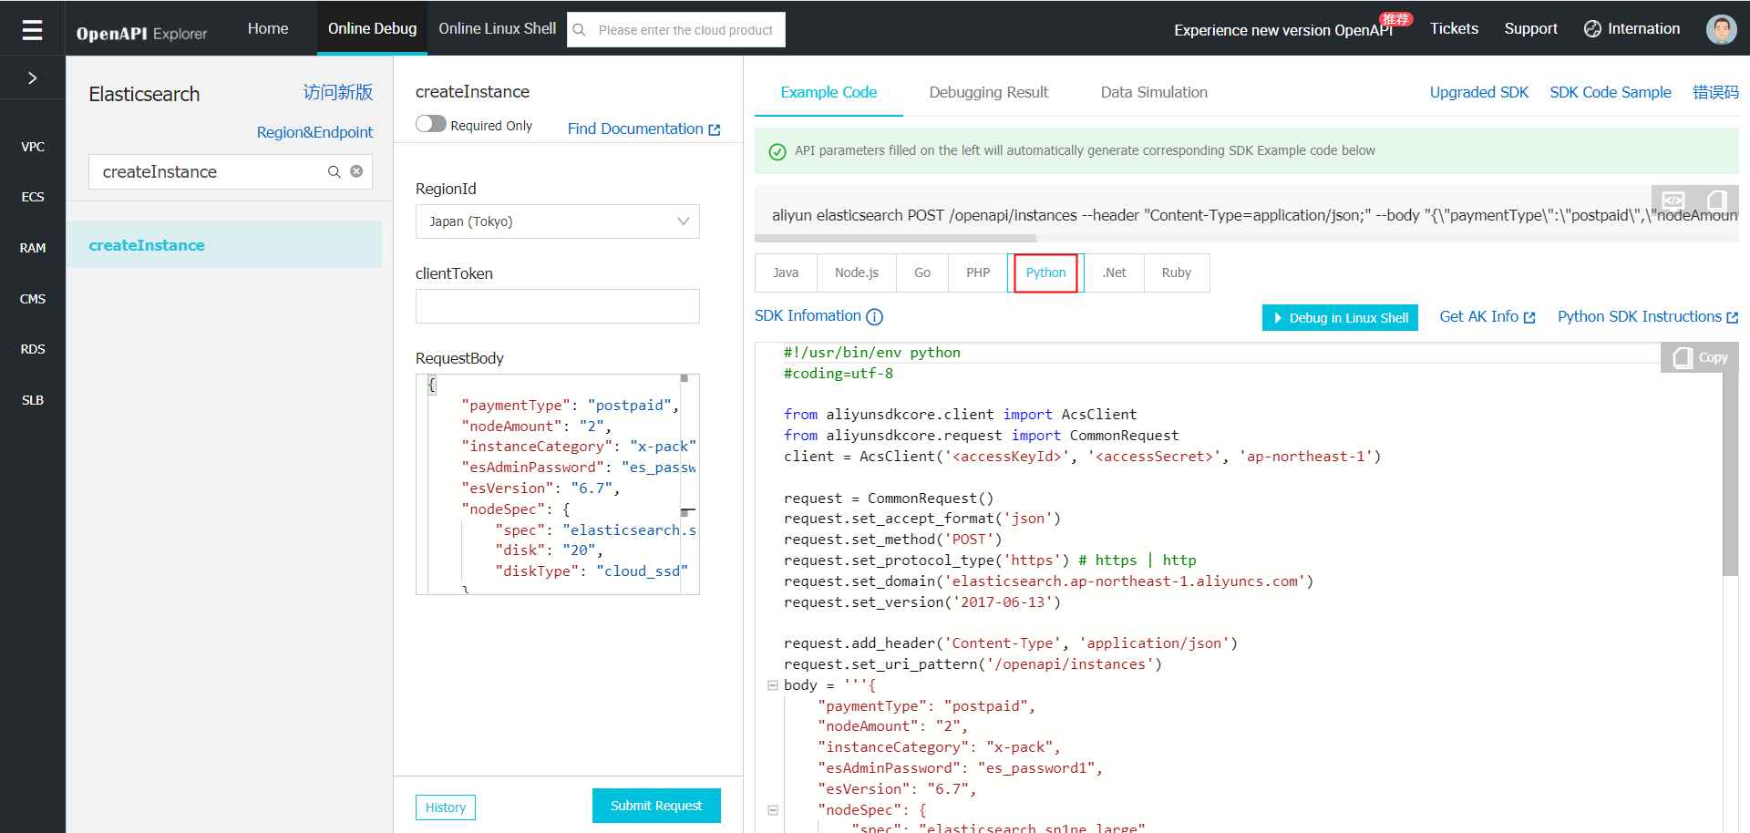The image size is (1750, 833).
Task: Open Region&Endpoint link
Action: [314, 132]
